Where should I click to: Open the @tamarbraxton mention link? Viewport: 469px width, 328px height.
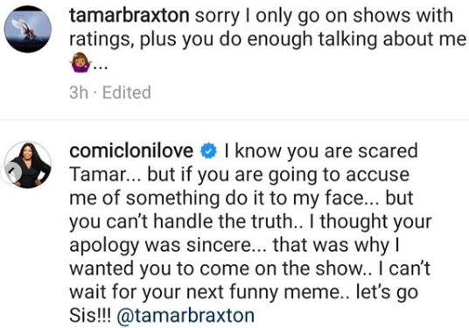point(185,315)
